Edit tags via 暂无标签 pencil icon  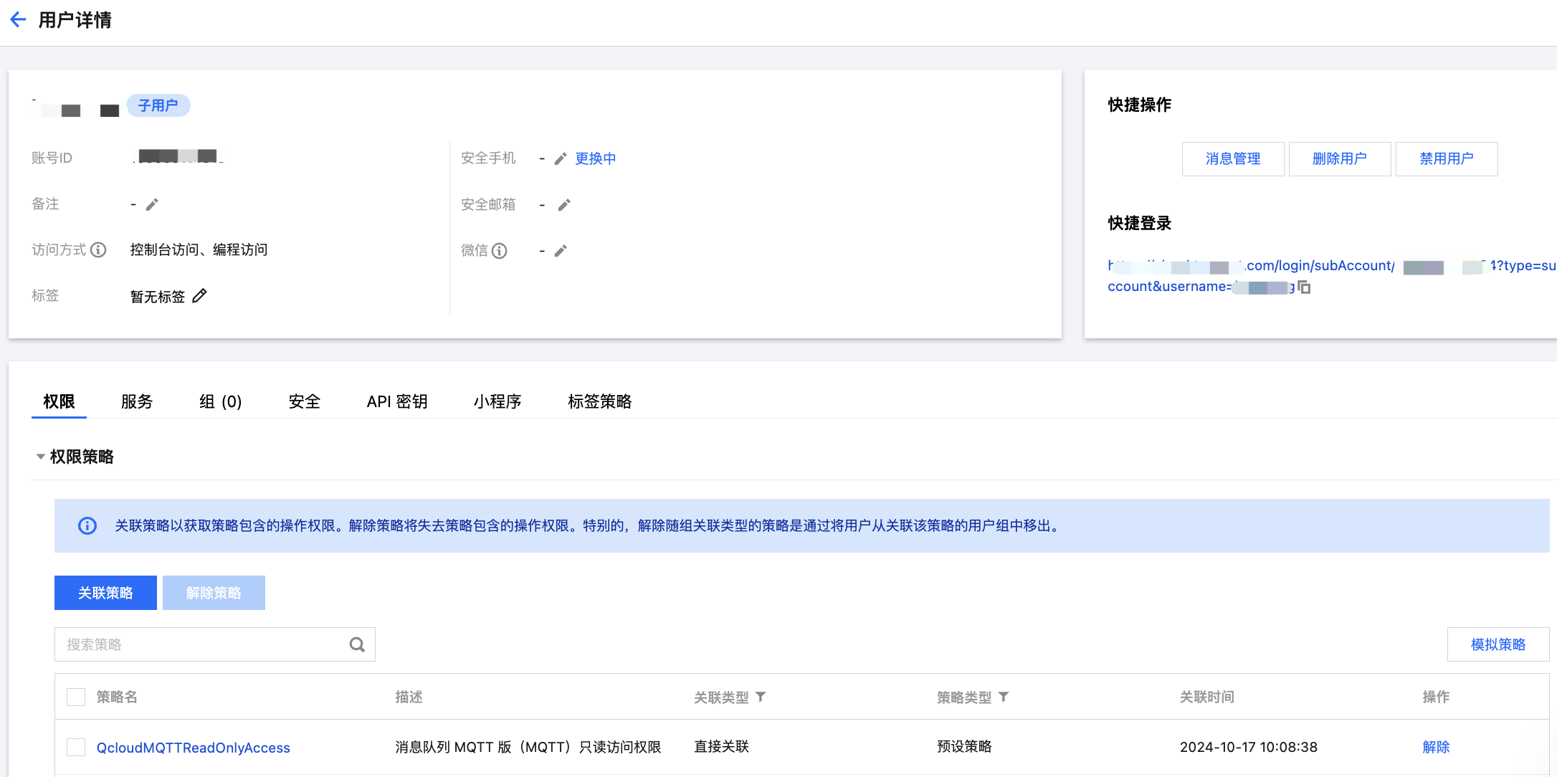[199, 296]
